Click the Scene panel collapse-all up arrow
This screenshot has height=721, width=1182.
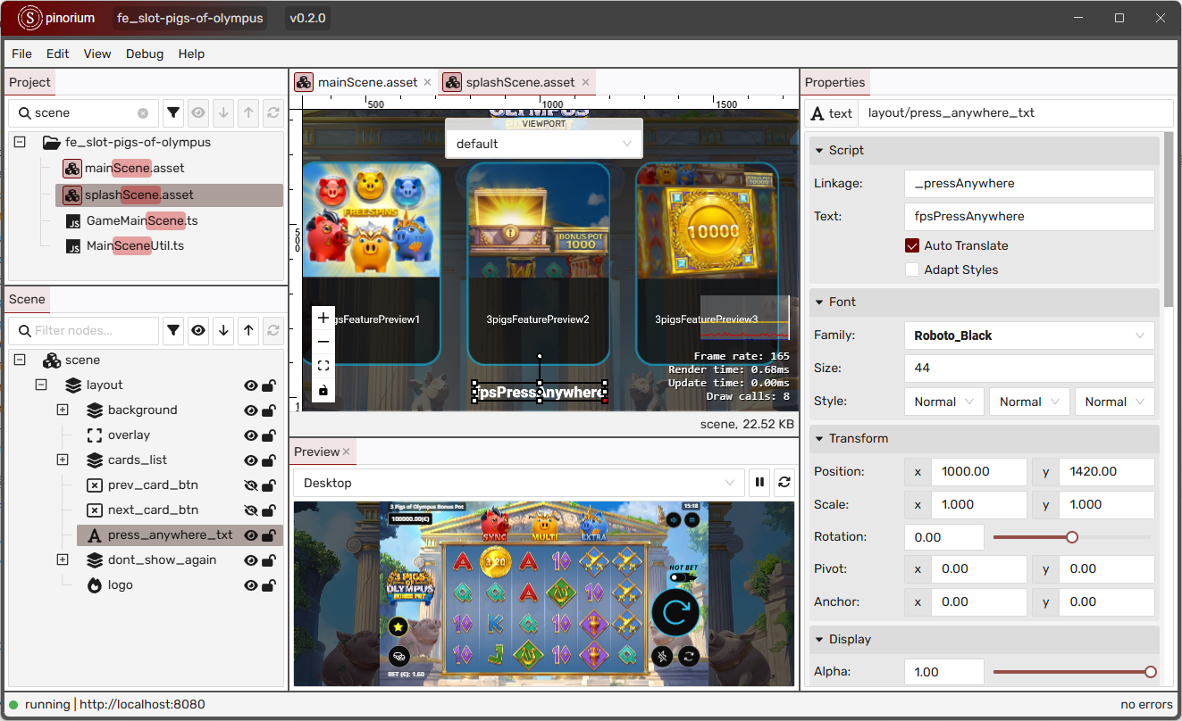248,331
